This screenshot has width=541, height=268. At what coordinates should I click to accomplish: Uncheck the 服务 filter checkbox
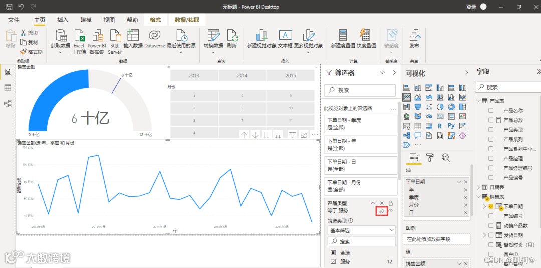[x=333, y=262]
